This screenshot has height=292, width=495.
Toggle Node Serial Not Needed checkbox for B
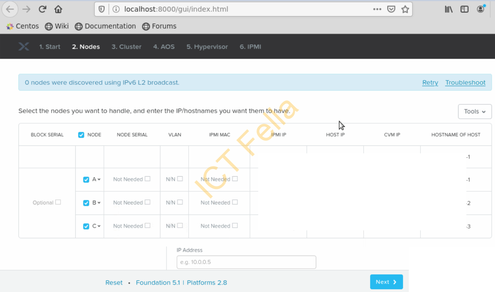pyautogui.click(x=148, y=202)
